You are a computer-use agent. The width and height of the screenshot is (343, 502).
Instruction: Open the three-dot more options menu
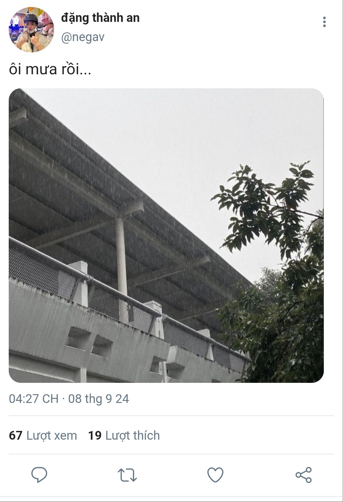pos(324,22)
